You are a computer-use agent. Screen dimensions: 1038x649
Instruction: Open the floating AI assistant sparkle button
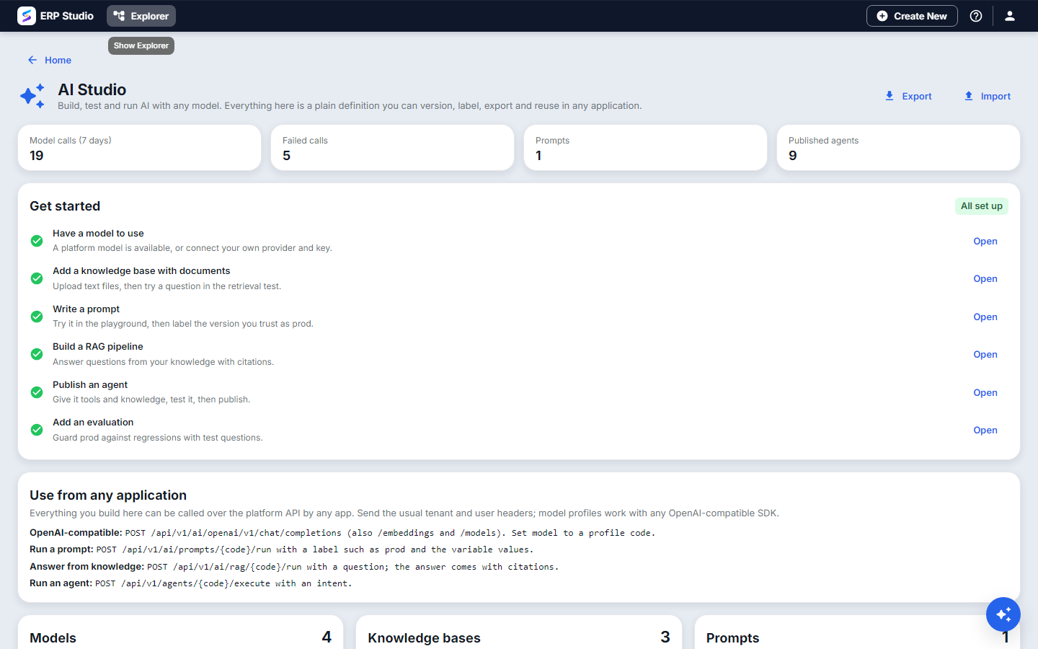tap(1003, 614)
